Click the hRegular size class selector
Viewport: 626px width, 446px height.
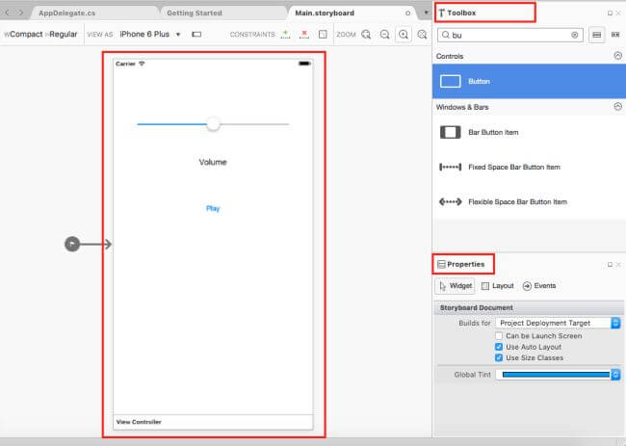pyautogui.click(x=61, y=35)
